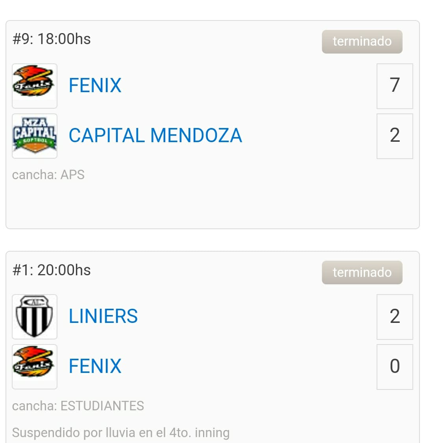Click the "Suspendido por lluvia" note
The height and width of the screenshot is (443, 425).
tap(121, 432)
